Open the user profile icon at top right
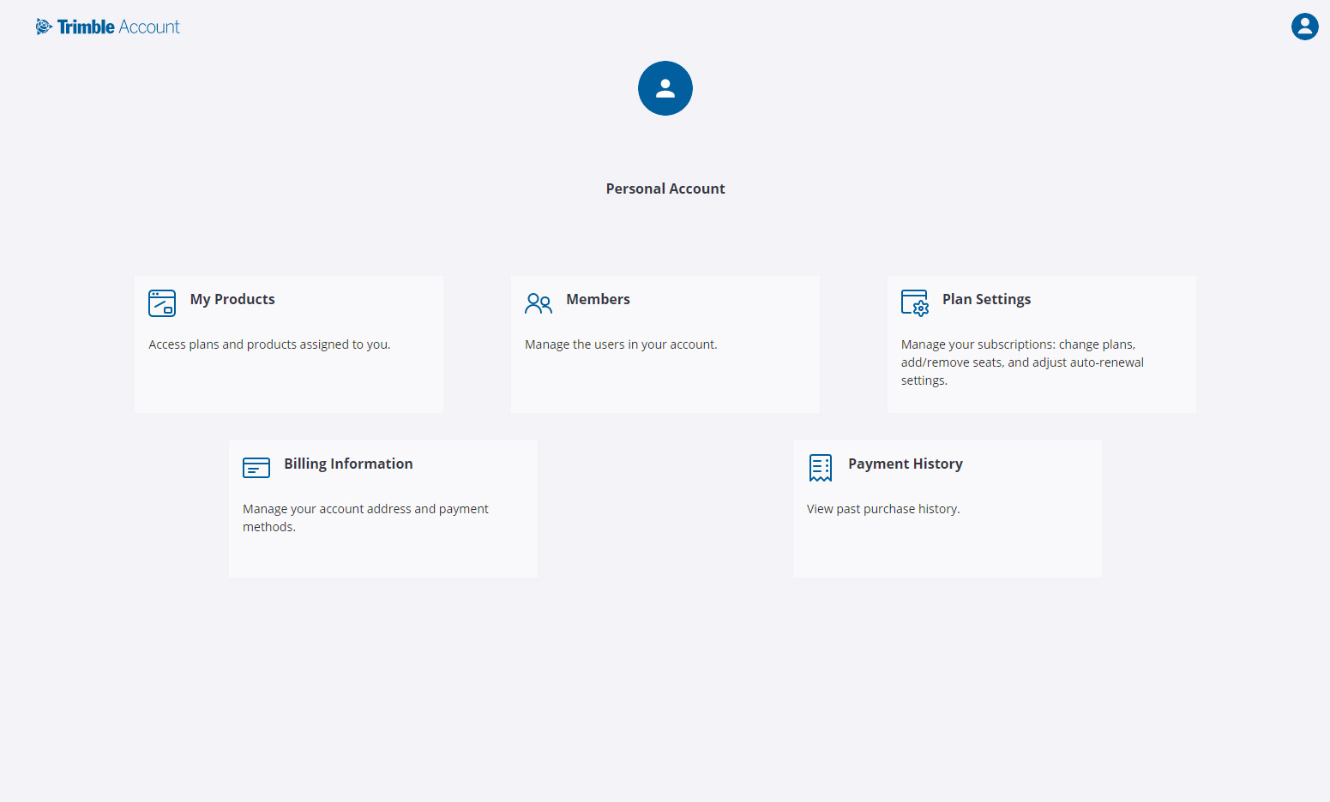This screenshot has height=802, width=1330. 1304,27
